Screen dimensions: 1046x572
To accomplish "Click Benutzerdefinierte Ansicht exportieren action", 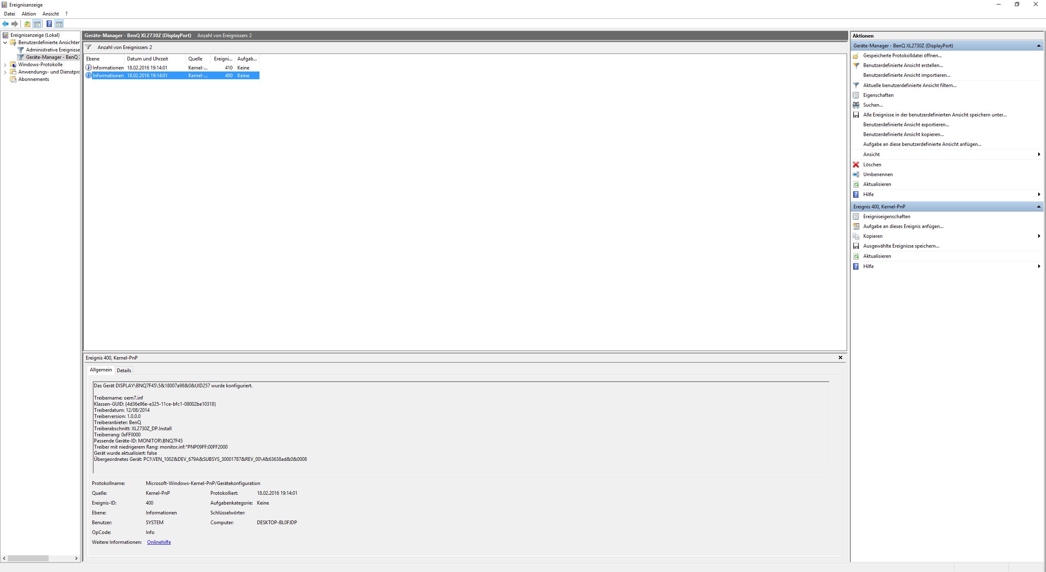I will 906,125.
